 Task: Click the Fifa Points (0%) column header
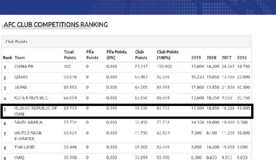(117, 55)
